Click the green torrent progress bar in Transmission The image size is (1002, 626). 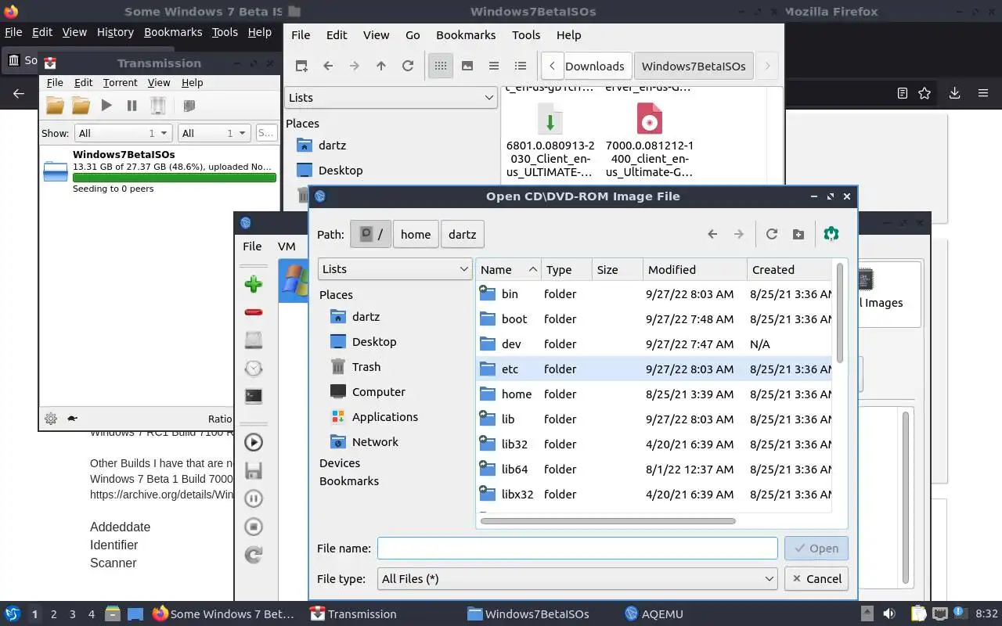(x=175, y=178)
